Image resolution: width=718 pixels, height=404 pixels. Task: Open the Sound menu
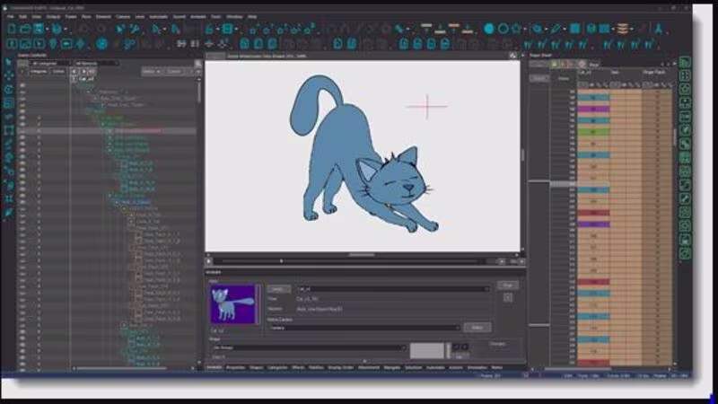179,16
